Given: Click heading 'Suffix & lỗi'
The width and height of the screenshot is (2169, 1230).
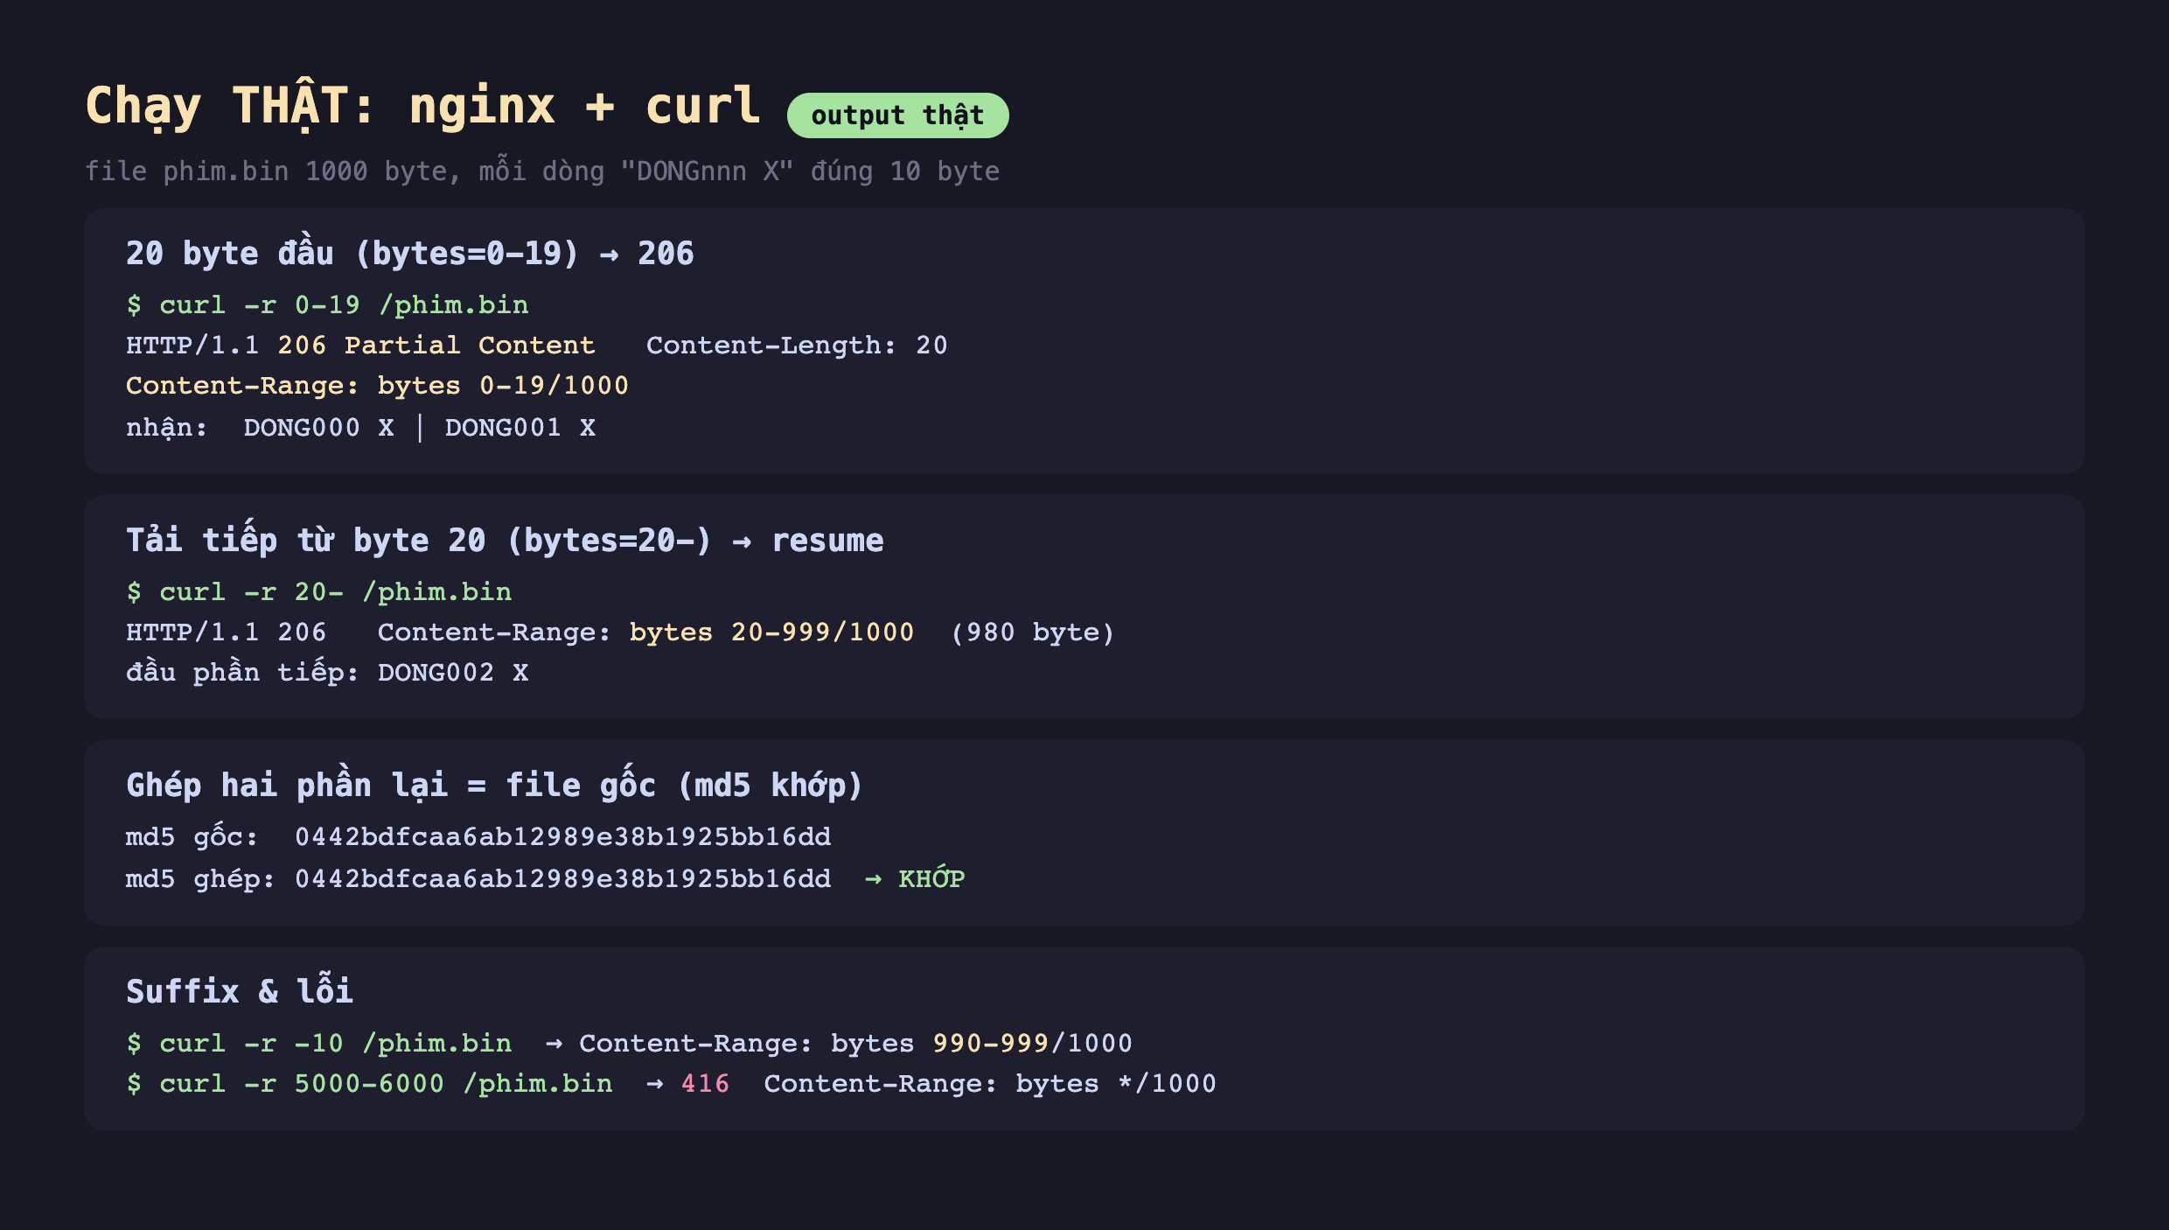Looking at the screenshot, I should [240, 991].
